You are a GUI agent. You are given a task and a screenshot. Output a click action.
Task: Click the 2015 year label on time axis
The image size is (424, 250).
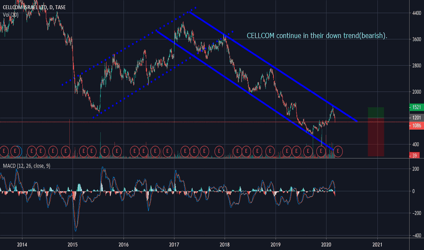pos(72,245)
